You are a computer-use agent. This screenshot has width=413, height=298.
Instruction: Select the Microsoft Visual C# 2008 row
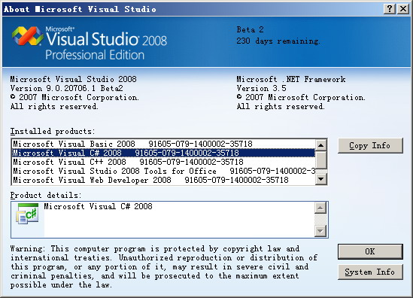tap(163, 153)
